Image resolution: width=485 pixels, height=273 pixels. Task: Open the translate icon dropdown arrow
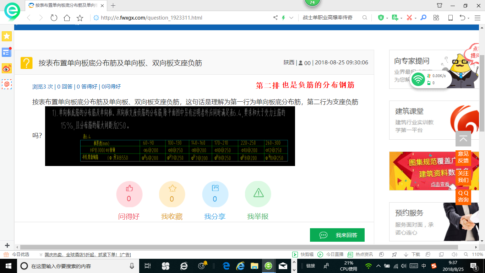click(401, 18)
